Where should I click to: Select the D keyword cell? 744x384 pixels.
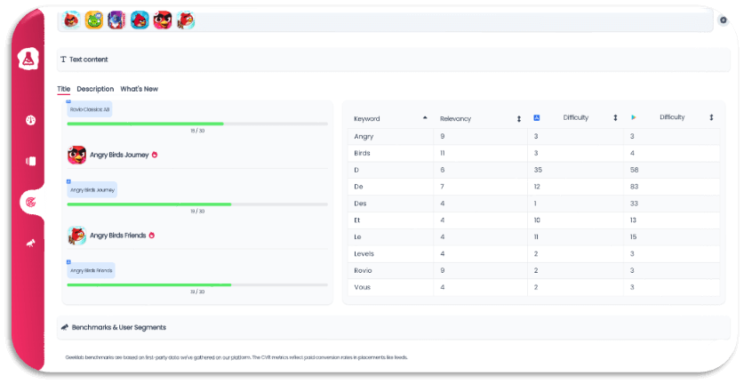click(x=390, y=170)
